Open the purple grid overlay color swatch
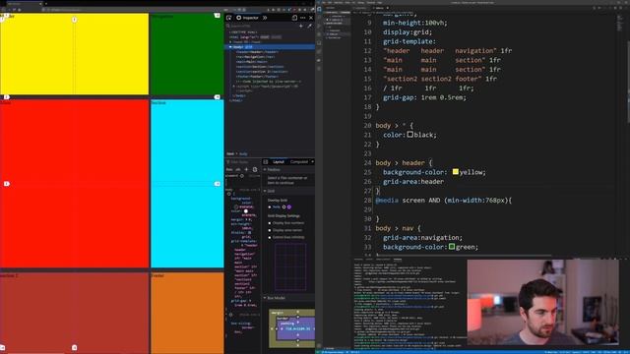The height and width of the screenshot is (354, 630). [288, 207]
